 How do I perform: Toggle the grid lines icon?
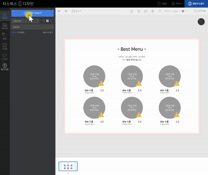(153, 11)
